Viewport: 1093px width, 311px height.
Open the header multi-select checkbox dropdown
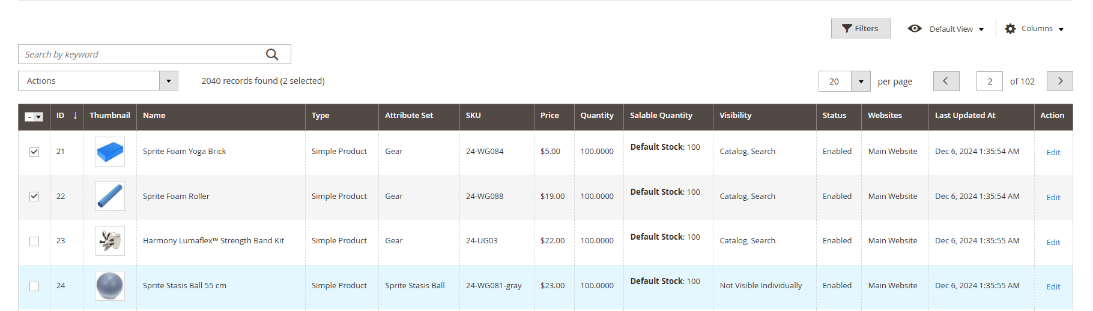[x=38, y=117]
